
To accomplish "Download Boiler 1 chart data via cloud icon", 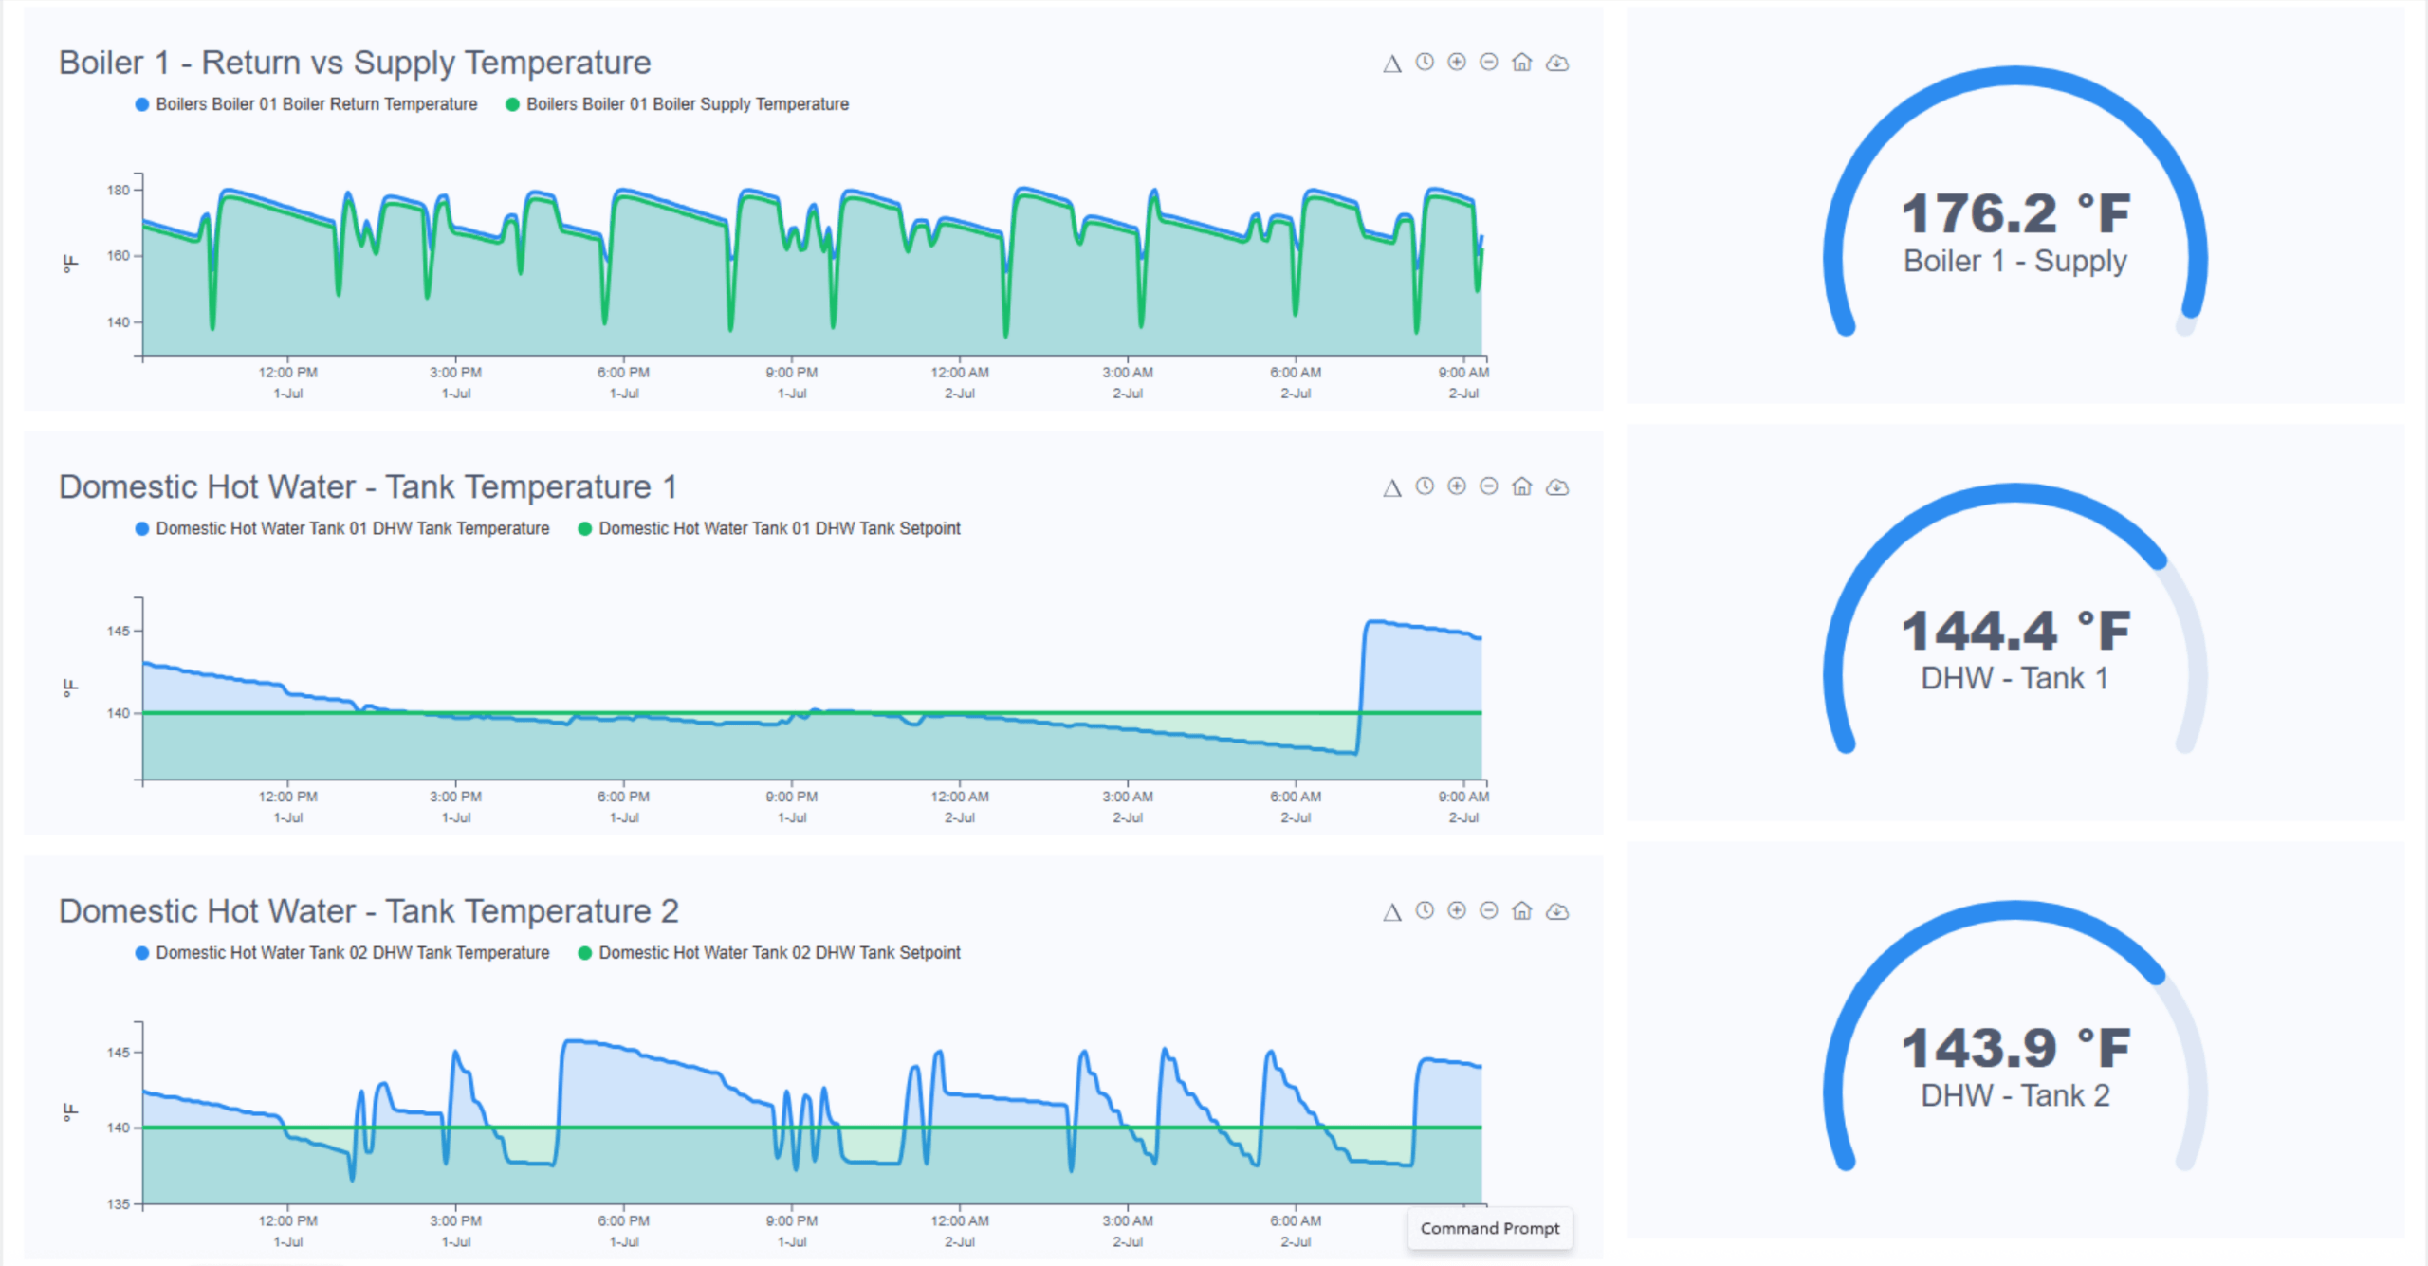I will (x=1557, y=63).
